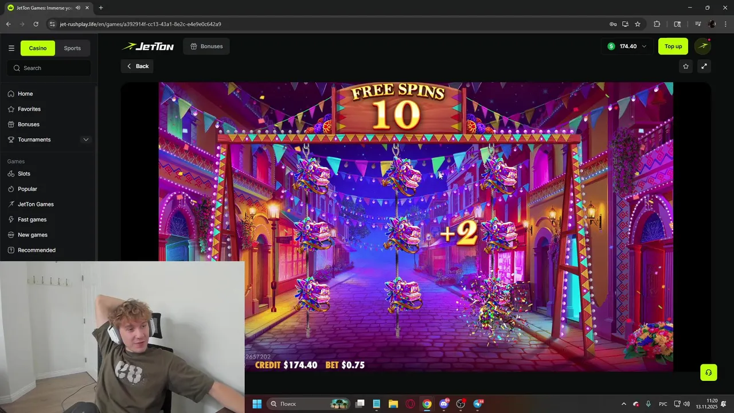Viewport: 734px width, 413px height.
Task: Open the support chat headset button
Action: tap(709, 372)
